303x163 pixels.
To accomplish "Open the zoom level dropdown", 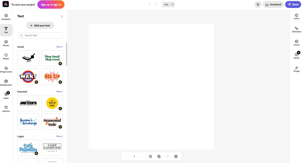I will [168, 5].
